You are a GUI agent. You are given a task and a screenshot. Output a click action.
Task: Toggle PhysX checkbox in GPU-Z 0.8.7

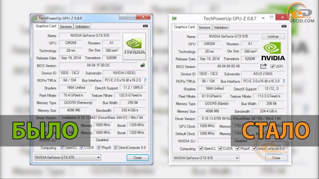coord(237,149)
